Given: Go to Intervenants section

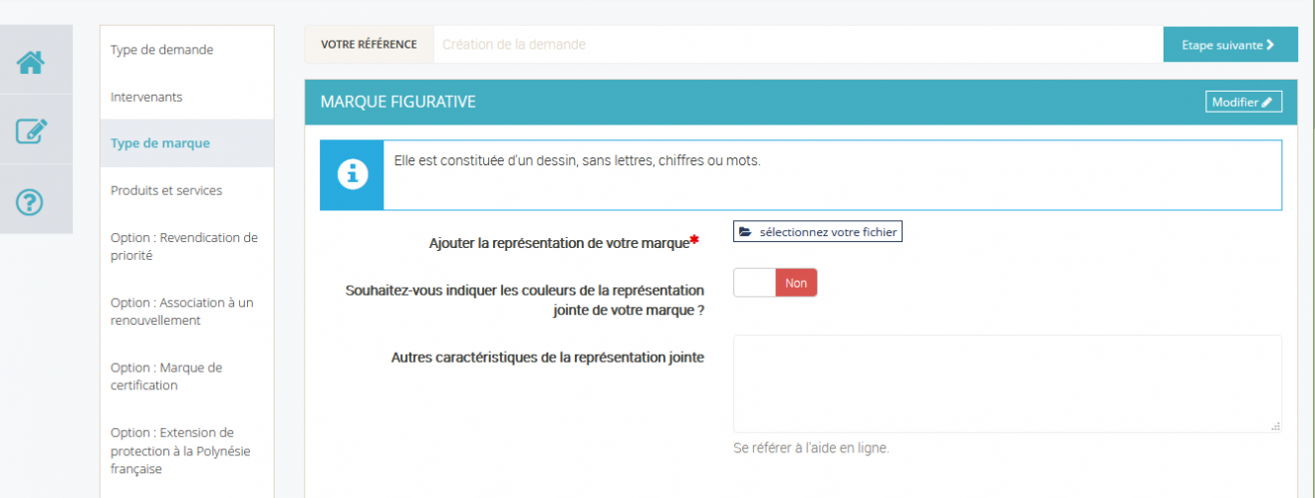Looking at the screenshot, I should (146, 97).
